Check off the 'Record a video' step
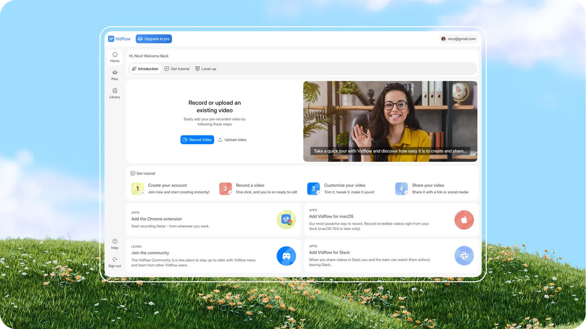586x329 pixels. (231, 193)
